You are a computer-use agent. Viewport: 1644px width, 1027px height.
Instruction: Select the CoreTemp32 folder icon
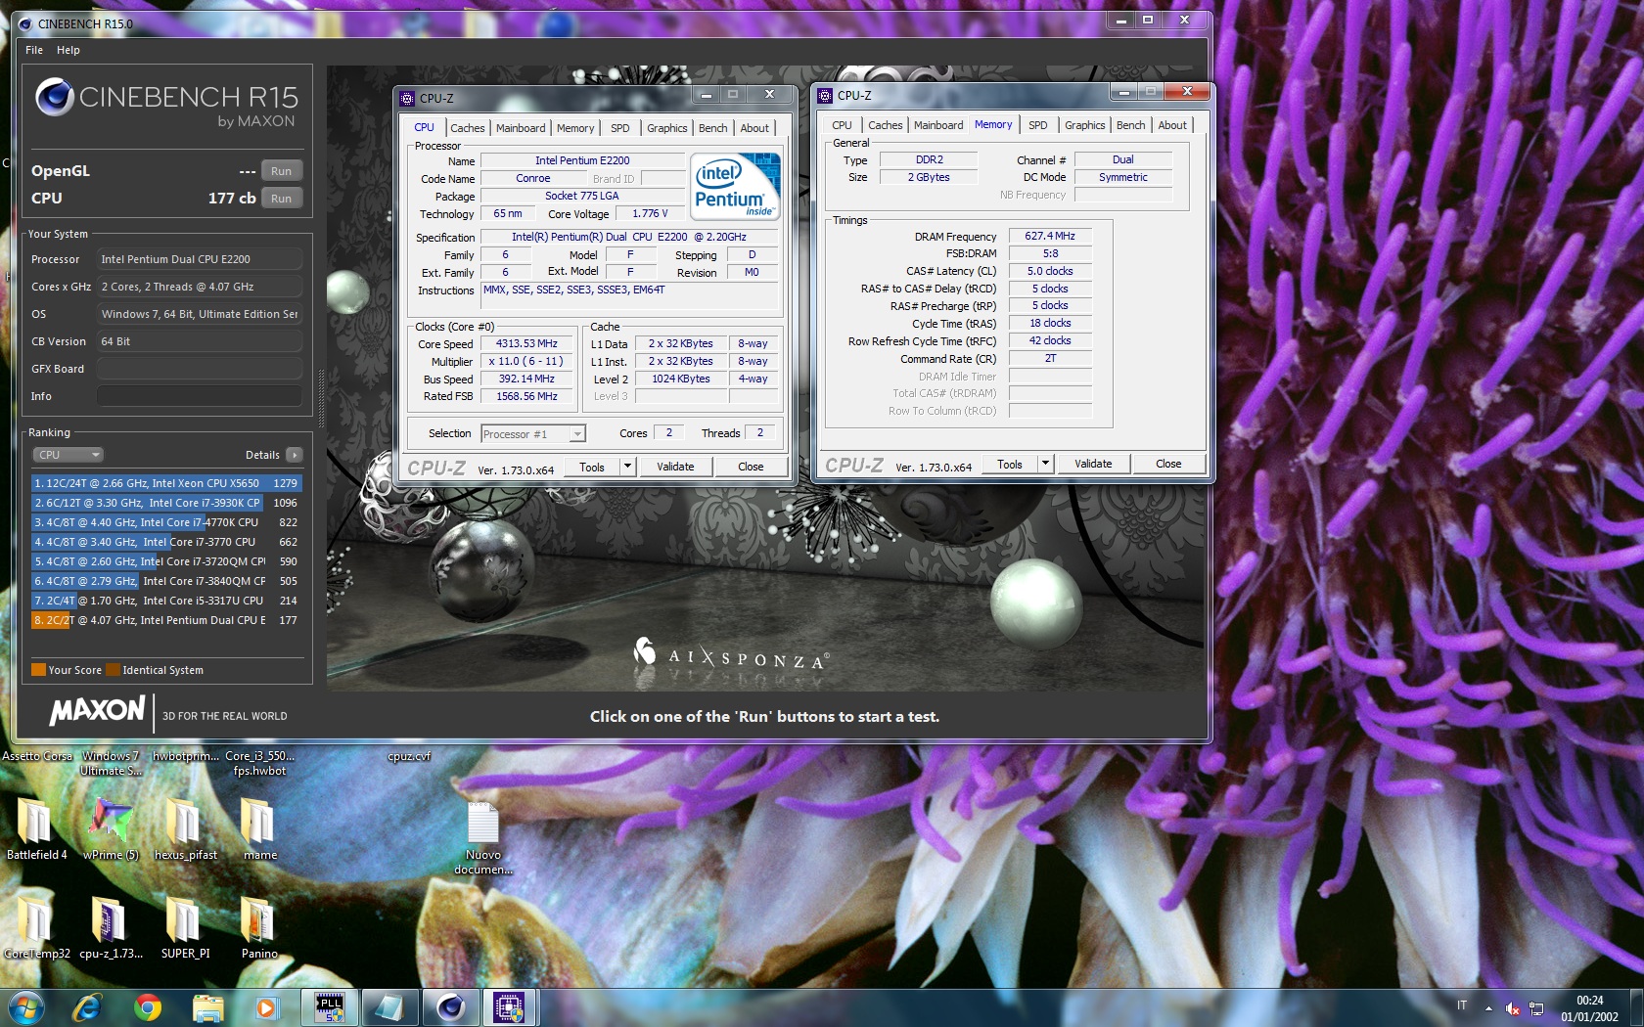tap(36, 926)
